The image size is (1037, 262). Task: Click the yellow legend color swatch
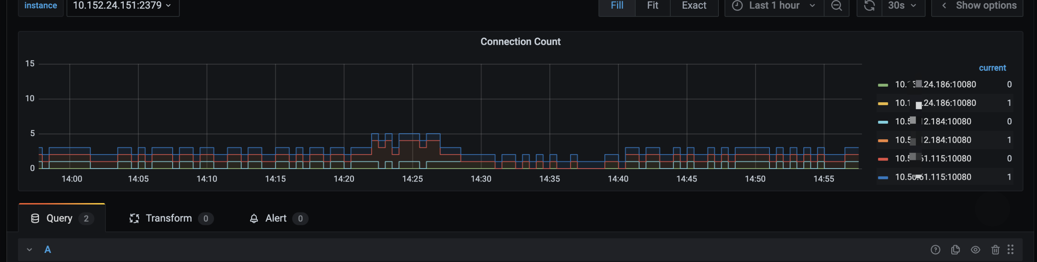883,103
